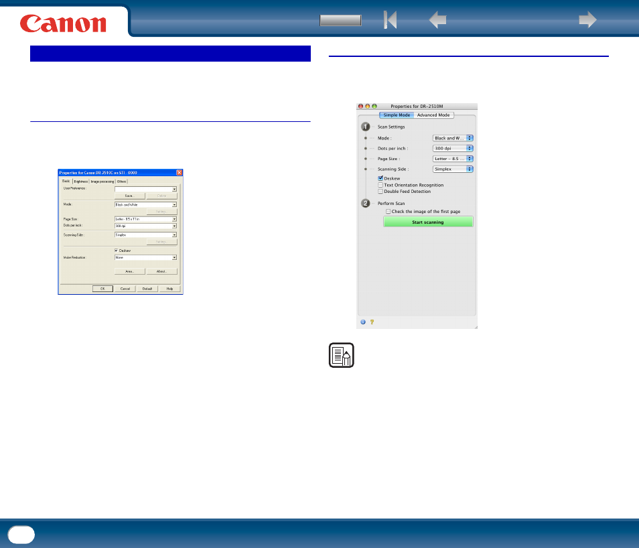This screenshot has height=548, width=639.
Task: Open the Scanning Side dropdown in the Windows dialog
Action: click(145, 235)
